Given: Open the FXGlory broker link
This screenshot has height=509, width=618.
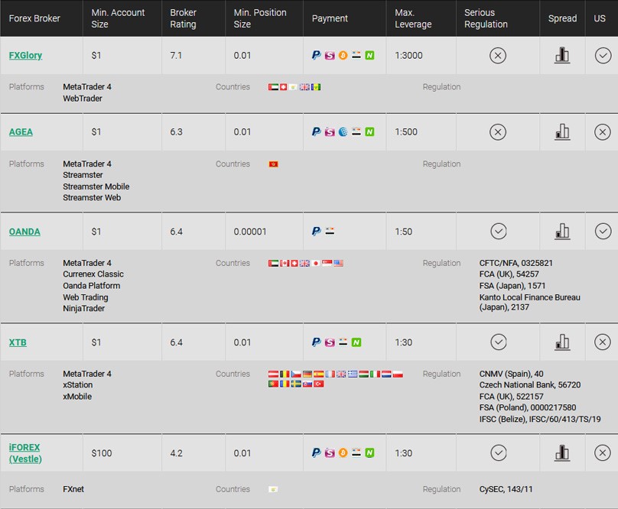Looking at the screenshot, I should coord(25,55).
